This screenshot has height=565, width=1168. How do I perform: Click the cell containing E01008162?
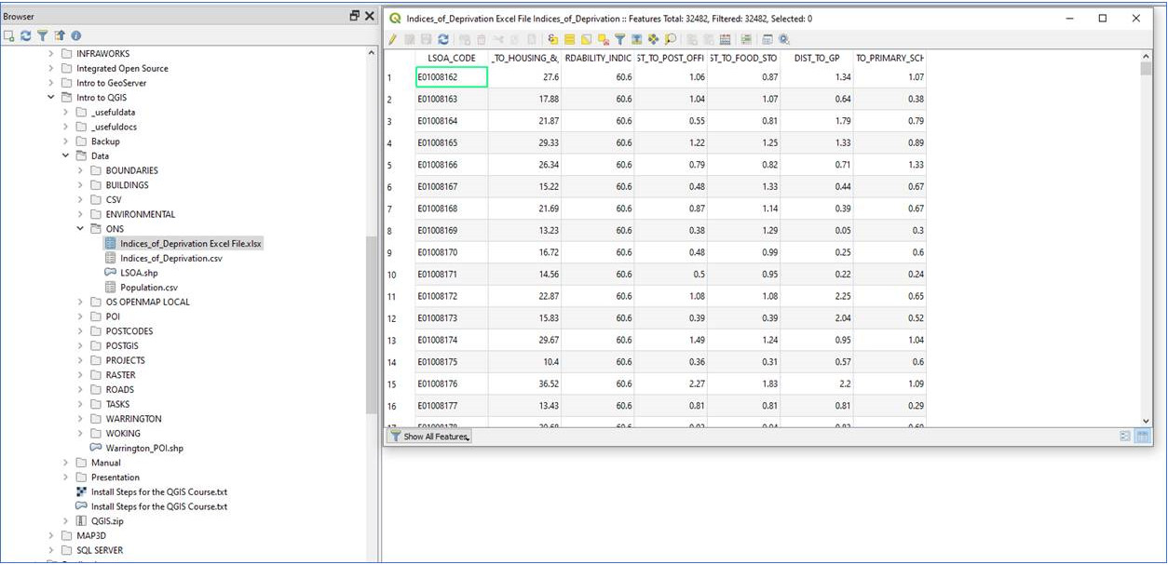[452, 77]
